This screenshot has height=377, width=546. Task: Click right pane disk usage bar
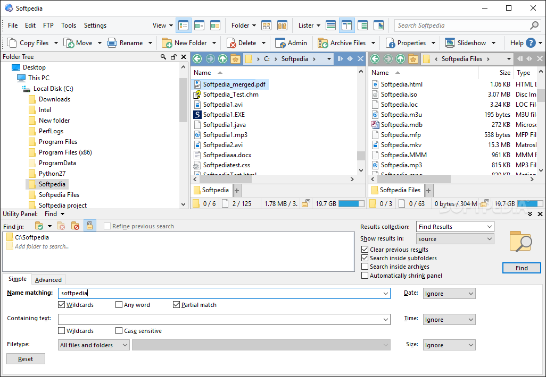pos(530,203)
